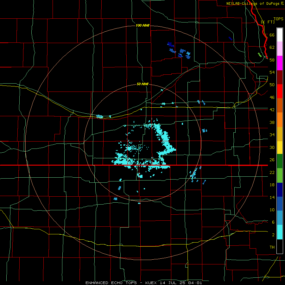This screenshot has width=285, height=285.
Task: Click the 'KUEX' radar site identifier
Action: (x=151, y=283)
